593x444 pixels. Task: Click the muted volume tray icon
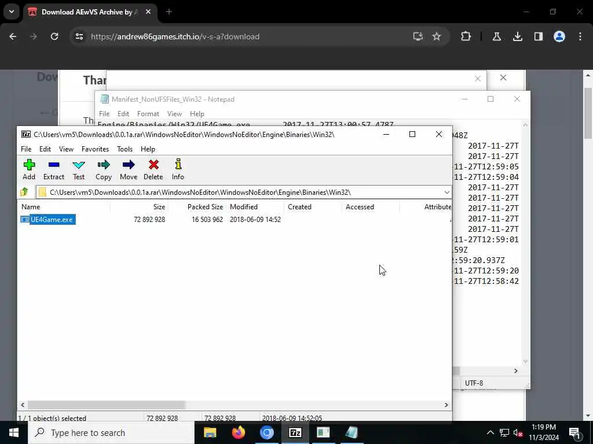click(518, 432)
